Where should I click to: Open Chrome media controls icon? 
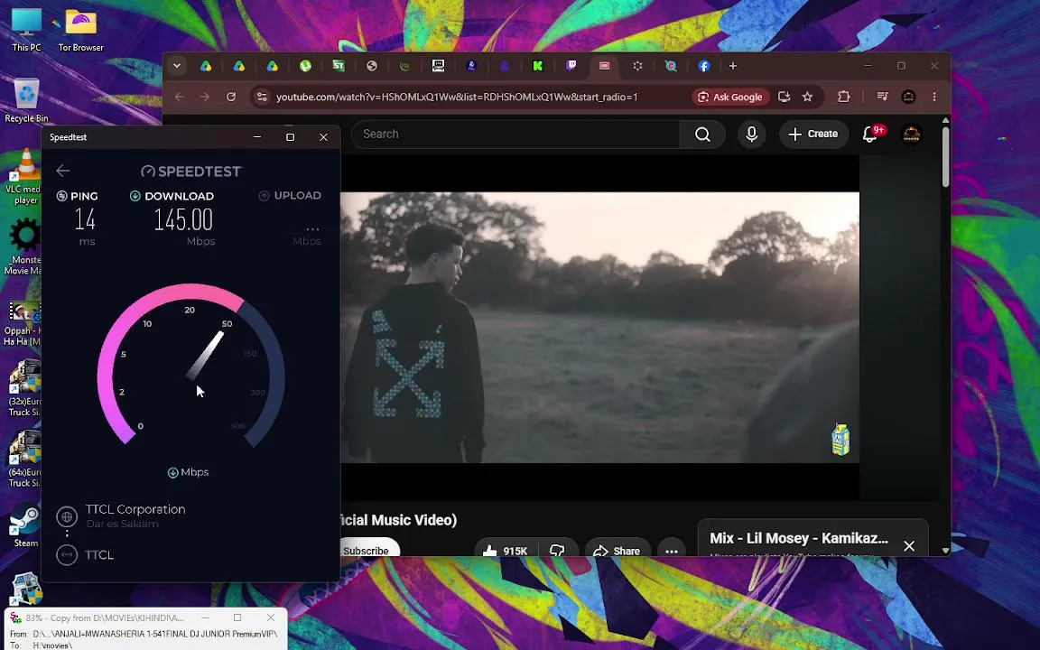882,97
